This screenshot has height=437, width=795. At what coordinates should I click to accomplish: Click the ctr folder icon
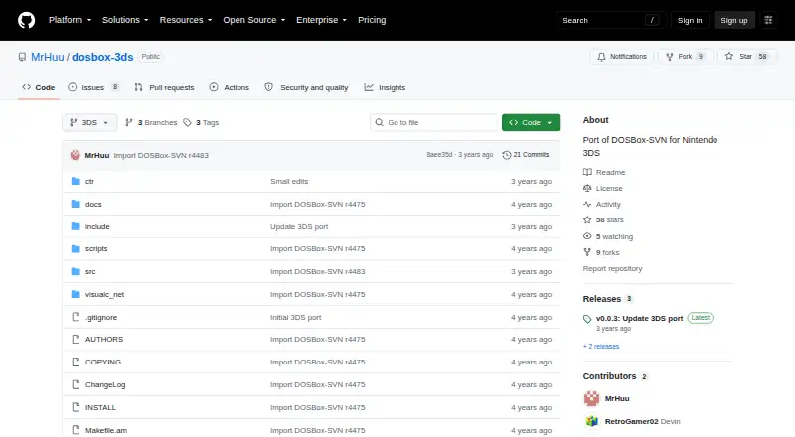76,181
